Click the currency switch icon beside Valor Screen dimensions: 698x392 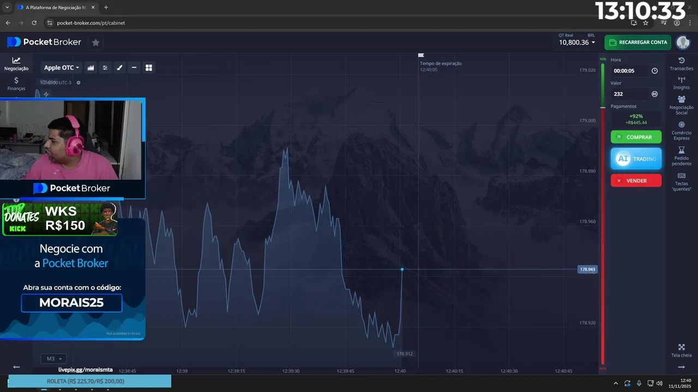click(x=654, y=94)
